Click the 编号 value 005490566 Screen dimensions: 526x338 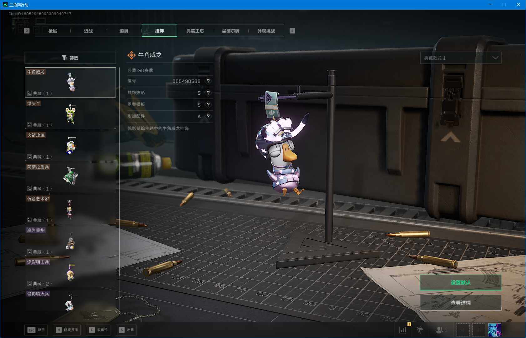(x=186, y=81)
